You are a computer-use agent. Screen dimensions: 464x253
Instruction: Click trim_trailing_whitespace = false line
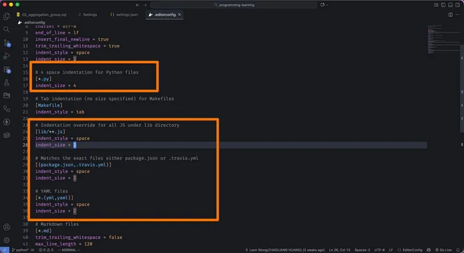pyautogui.click(x=79, y=237)
